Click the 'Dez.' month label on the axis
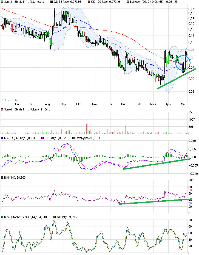 (x=110, y=104)
